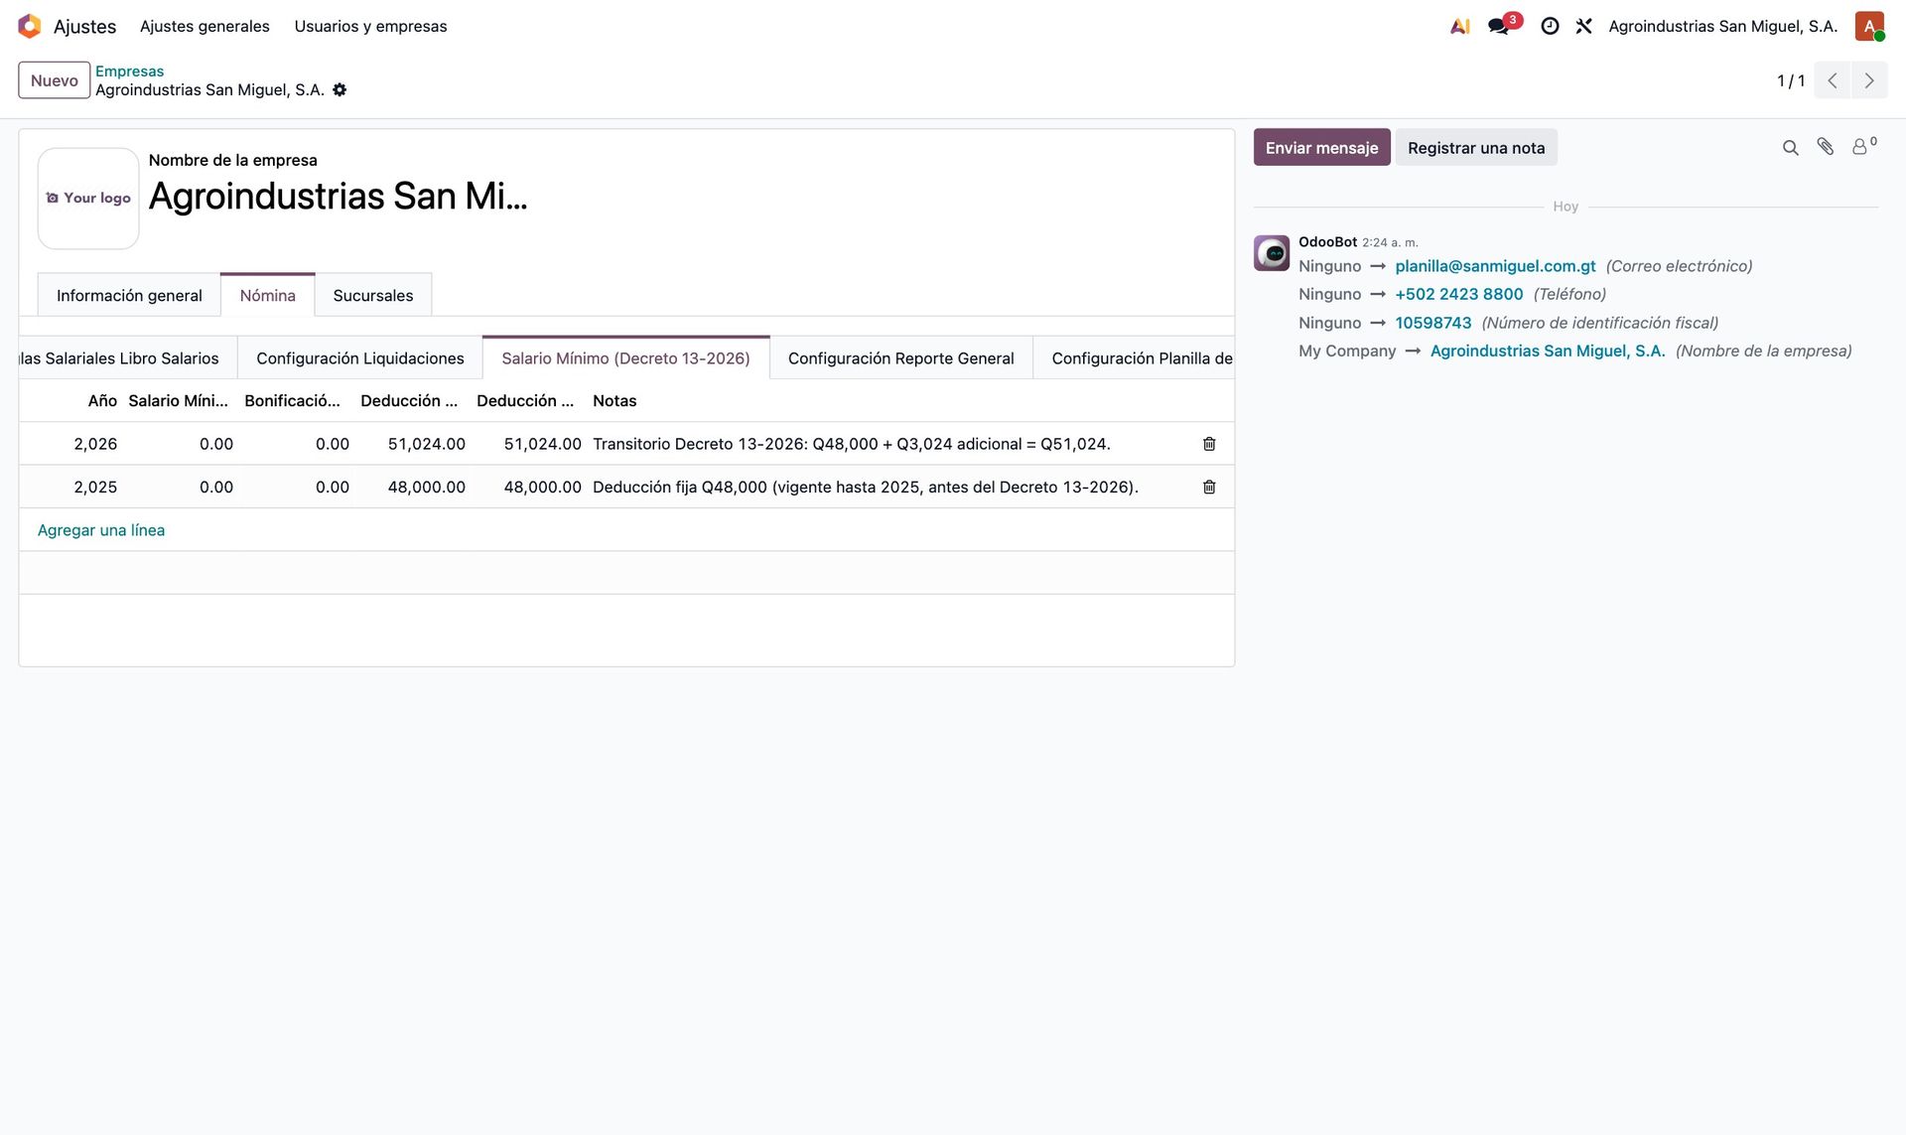This screenshot has width=1906, height=1135.
Task: Sort by the Salario Míni... column header
Action: [179, 401]
